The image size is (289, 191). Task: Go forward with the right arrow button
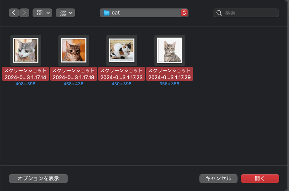(24, 13)
